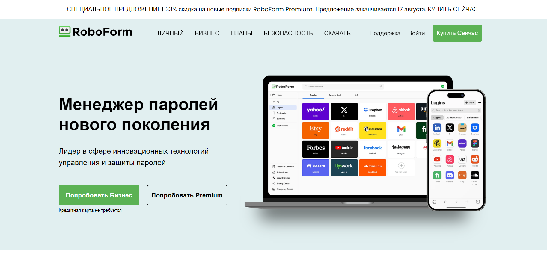Click the Search RoboForm or Web field on the phone
This screenshot has width=547, height=266.
point(456,110)
